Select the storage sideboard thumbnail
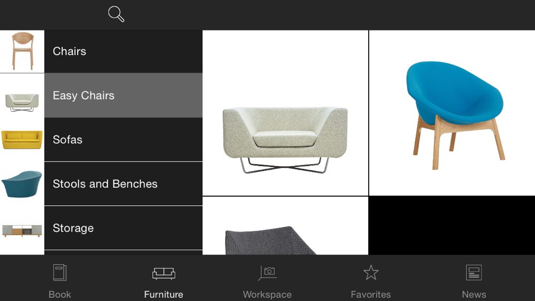Viewport: 535px width, 301px height. pos(22,228)
